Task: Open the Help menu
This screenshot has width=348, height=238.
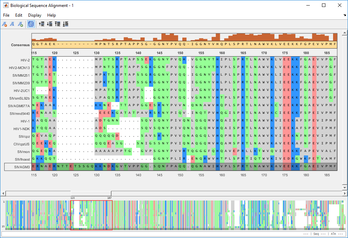Action: [51, 15]
